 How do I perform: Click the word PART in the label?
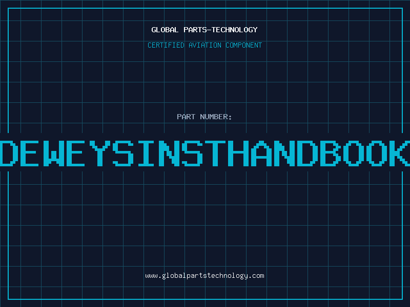pos(186,117)
